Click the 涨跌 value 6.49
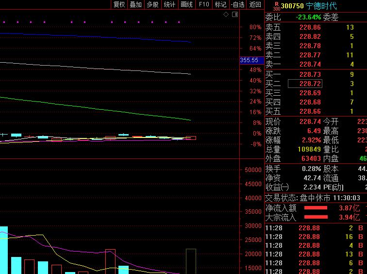 coord(314,131)
